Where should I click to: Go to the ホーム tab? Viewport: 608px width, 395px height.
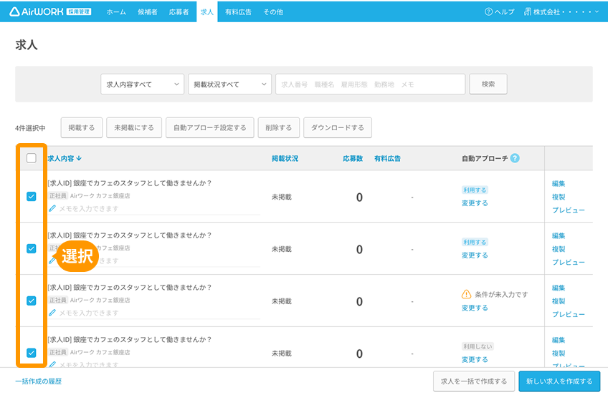pyautogui.click(x=116, y=12)
